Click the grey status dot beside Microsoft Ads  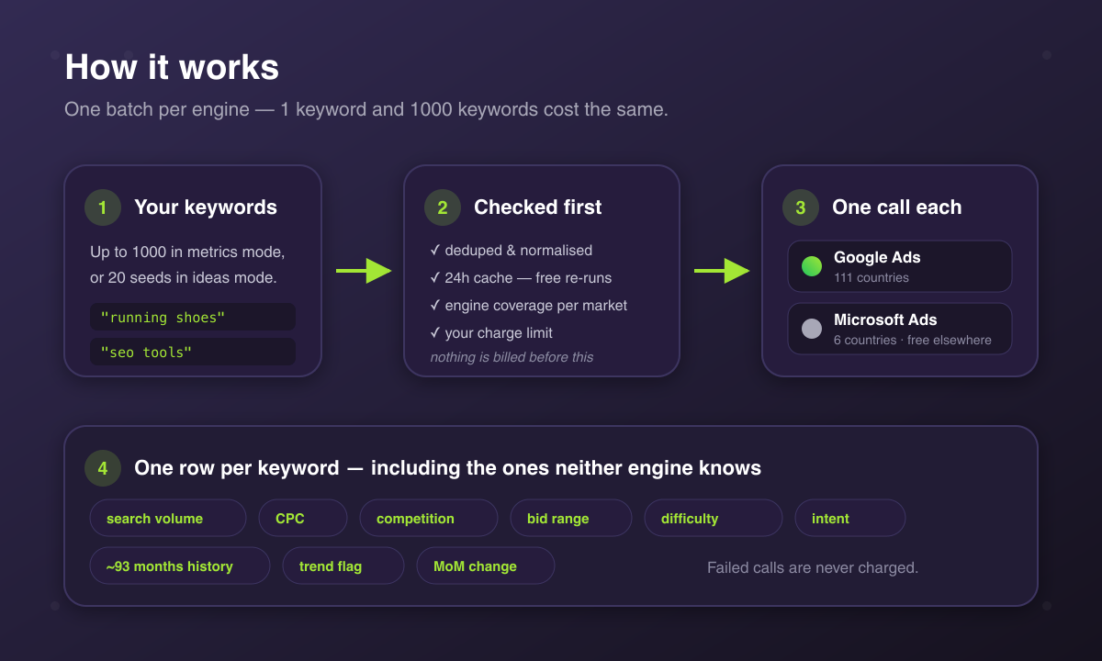(x=812, y=329)
